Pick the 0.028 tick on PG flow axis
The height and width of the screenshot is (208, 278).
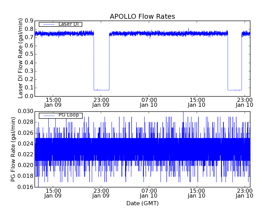point(25,122)
